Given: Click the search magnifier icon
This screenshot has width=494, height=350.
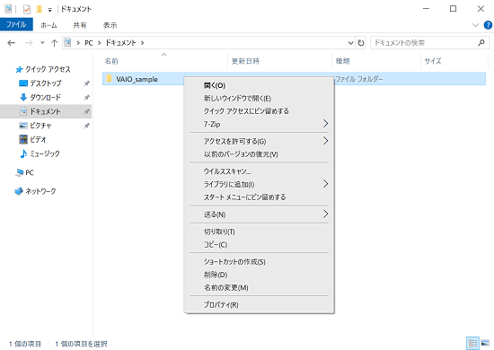Looking at the screenshot, I should (x=481, y=42).
